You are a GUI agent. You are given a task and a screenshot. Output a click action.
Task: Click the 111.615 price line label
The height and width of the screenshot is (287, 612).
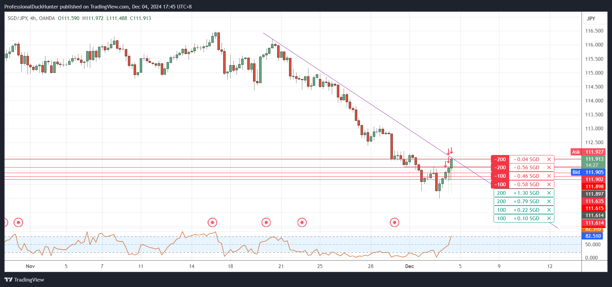(594, 208)
